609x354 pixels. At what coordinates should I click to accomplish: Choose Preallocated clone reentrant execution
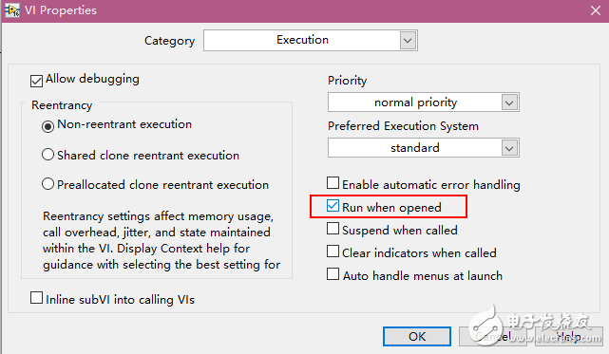pyautogui.click(x=48, y=183)
